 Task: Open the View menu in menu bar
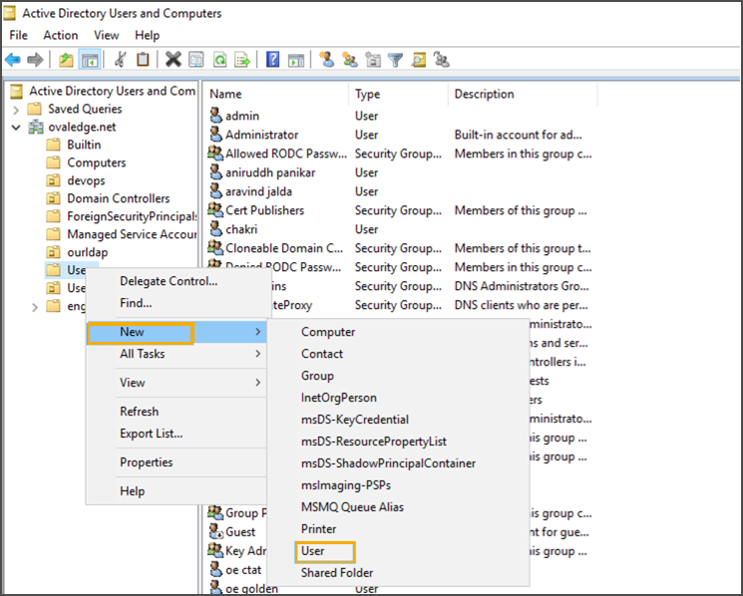(106, 35)
